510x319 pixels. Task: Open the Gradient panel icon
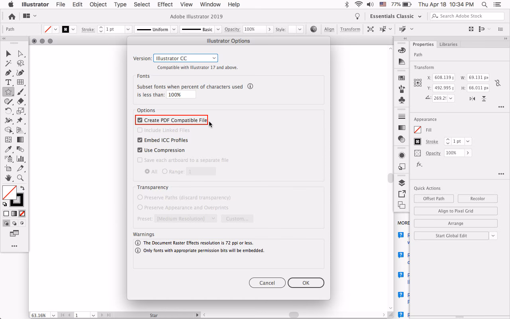coord(402,127)
